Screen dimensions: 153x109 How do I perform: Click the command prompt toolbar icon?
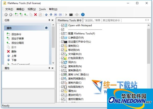tap(71, 15)
